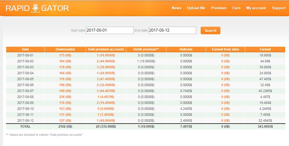Visit the Support page

pos(279,8)
